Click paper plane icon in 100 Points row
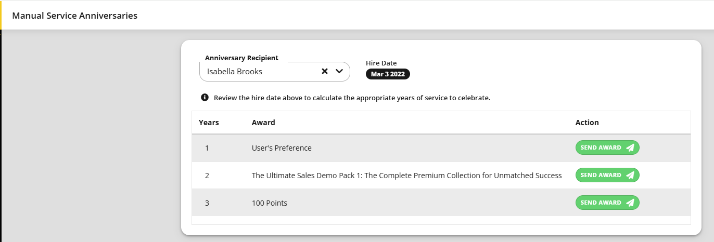714x242 pixels. 630,203
